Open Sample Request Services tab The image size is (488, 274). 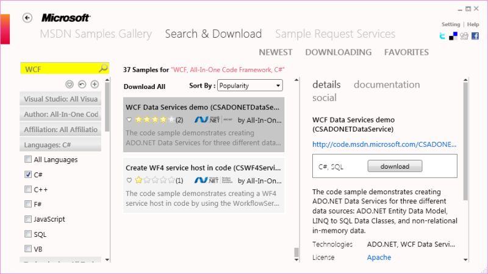[x=335, y=34]
